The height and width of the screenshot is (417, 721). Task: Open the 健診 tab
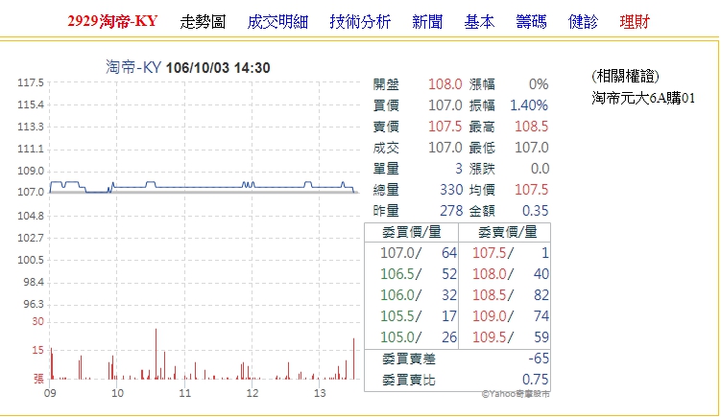point(583,22)
